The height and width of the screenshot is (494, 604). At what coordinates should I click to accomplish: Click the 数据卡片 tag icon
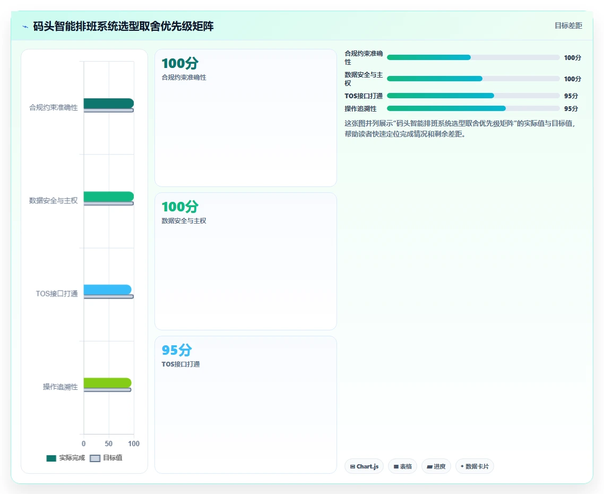pyautogui.click(x=462, y=466)
